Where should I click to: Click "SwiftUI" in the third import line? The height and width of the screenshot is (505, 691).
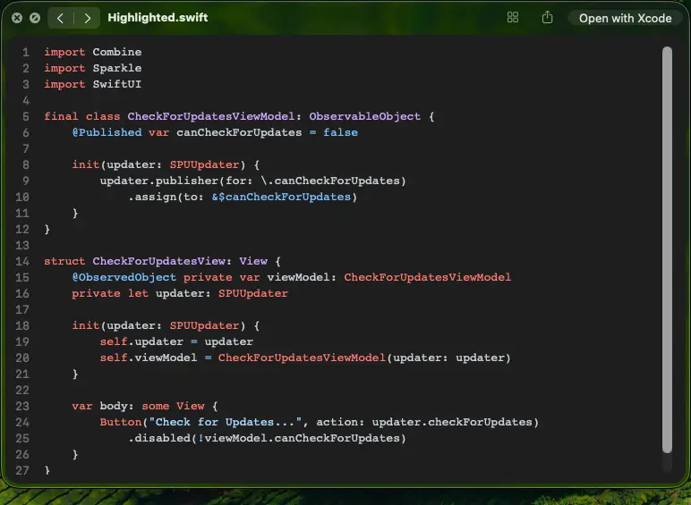tap(116, 84)
